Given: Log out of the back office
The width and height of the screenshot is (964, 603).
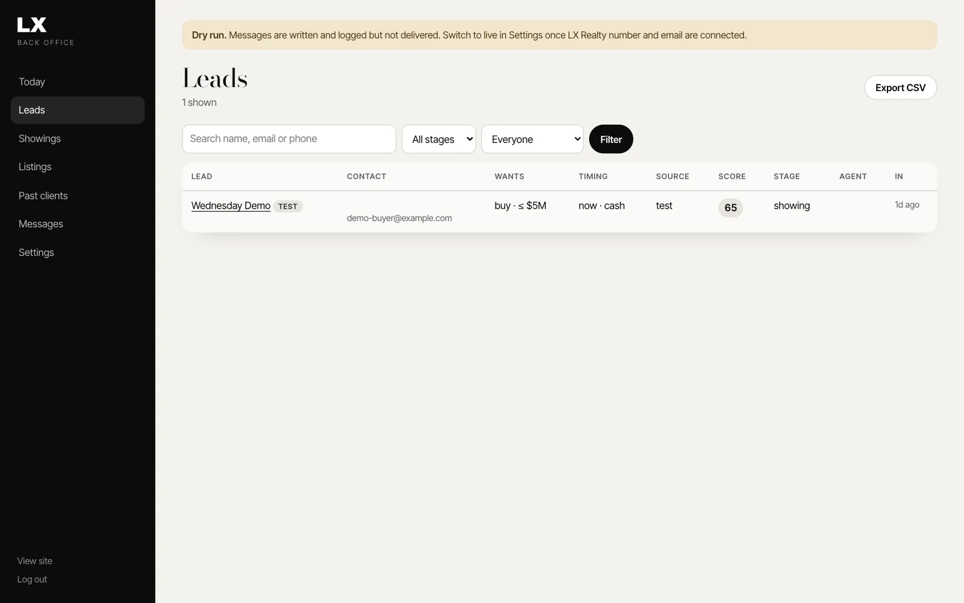Looking at the screenshot, I should [x=32, y=579].
